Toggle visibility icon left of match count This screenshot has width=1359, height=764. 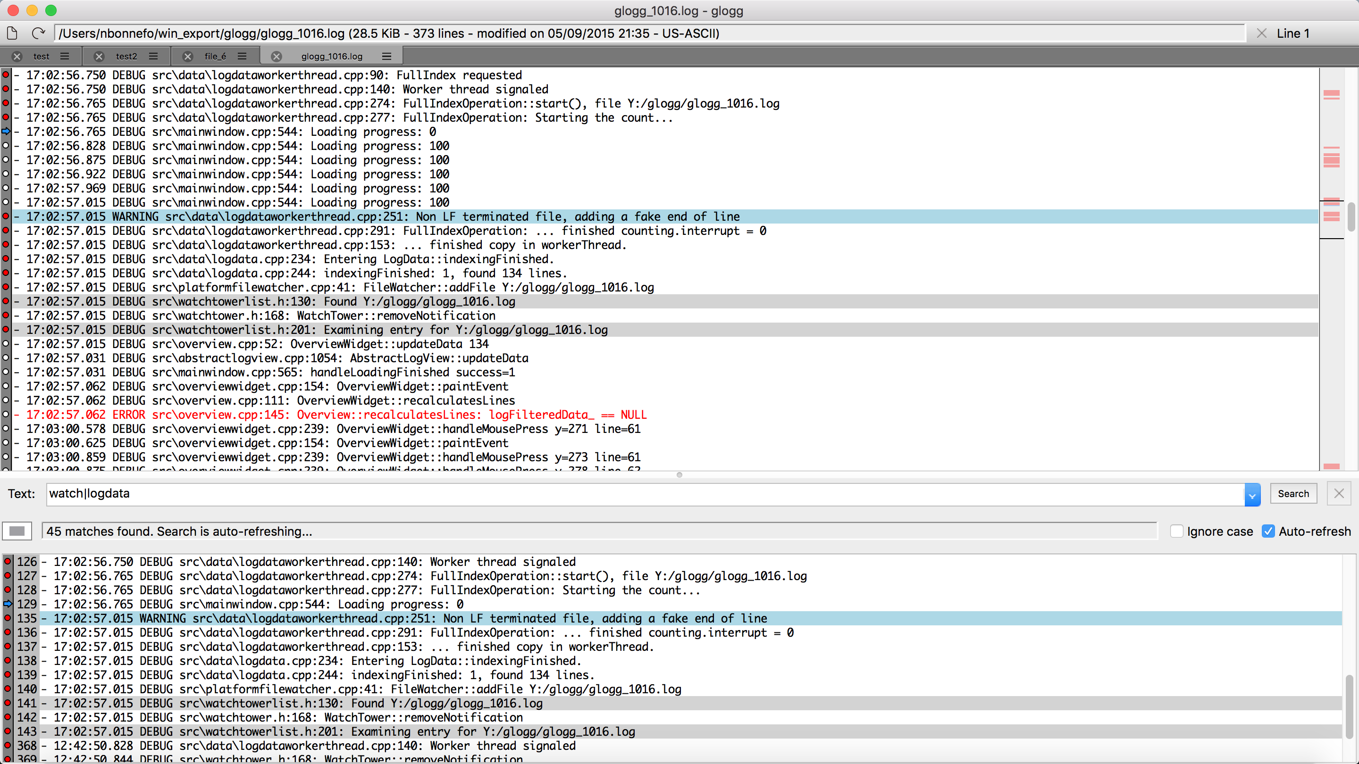coord(17,531)
